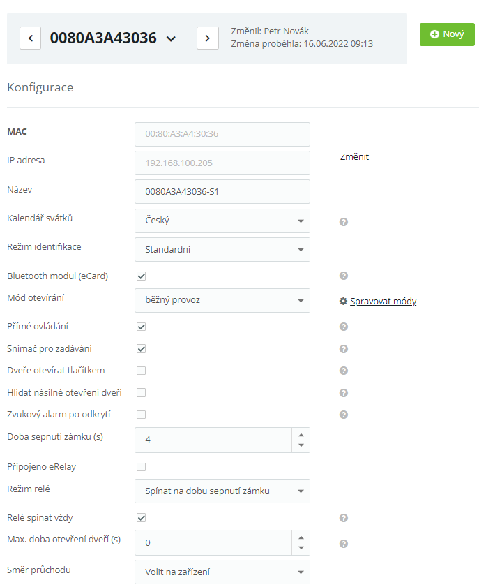Click the green Nový button
Screen dimensions: 479x587
(x=447, y=34)
